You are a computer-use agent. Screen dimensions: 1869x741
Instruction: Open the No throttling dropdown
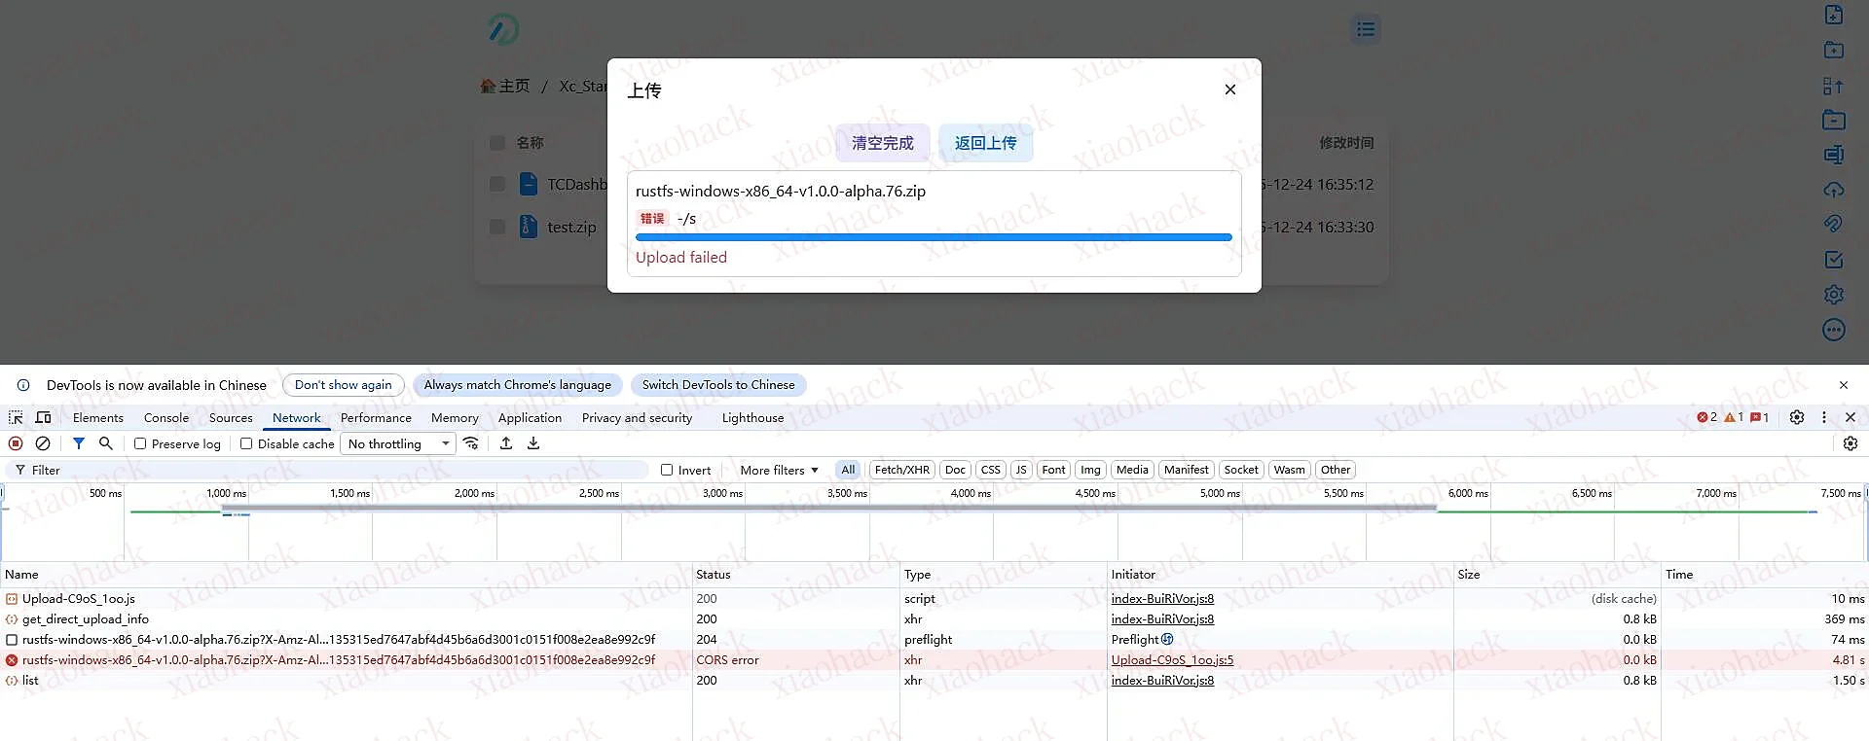pyautogui.click(x=399, y=443)
